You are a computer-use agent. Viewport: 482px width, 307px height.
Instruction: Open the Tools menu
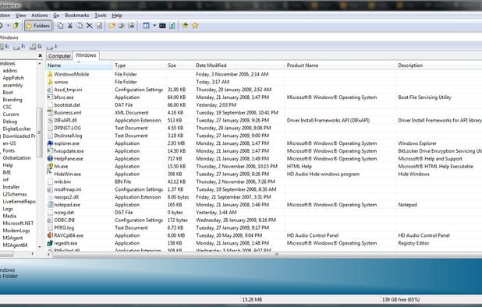click(100, 16)
